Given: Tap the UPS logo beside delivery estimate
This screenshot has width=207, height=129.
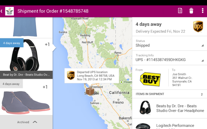Looking at the screenshot, I should point(198,26).
